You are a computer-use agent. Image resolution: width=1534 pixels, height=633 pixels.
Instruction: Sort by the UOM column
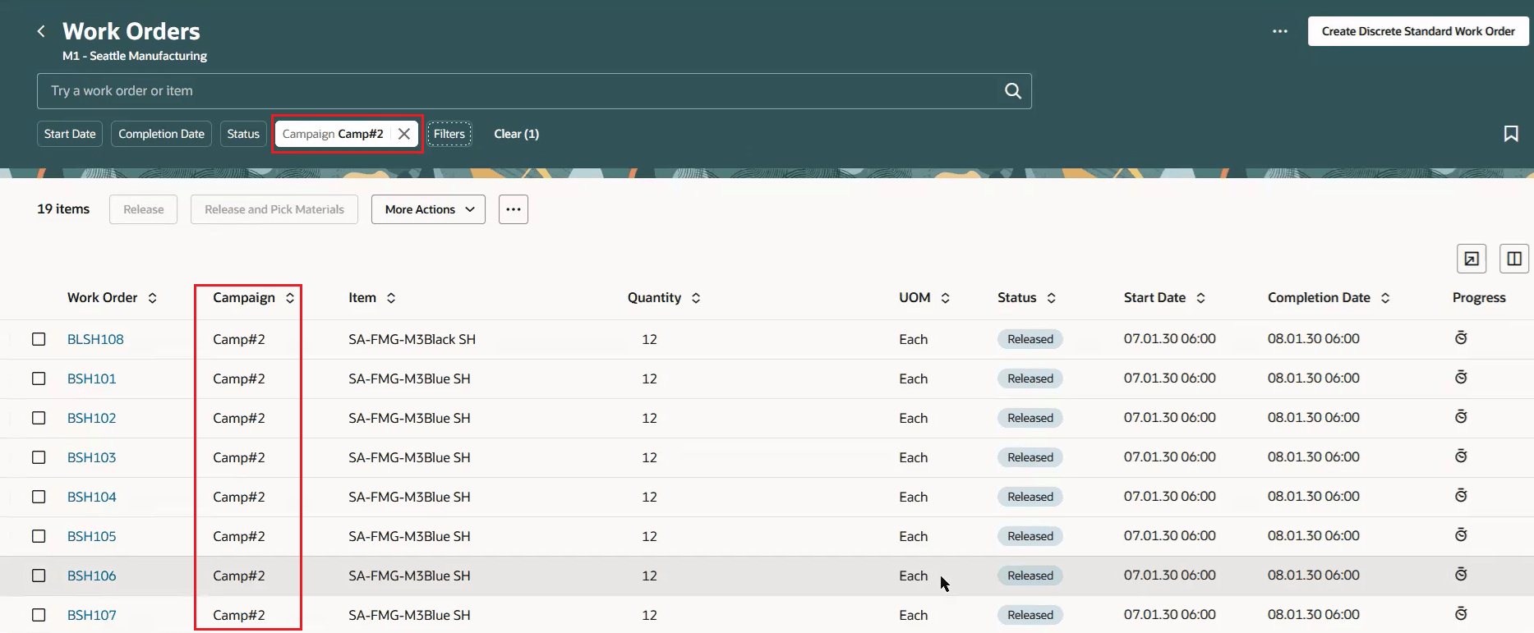(x=945, y=298)
